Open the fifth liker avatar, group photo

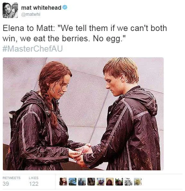point(101,182)
